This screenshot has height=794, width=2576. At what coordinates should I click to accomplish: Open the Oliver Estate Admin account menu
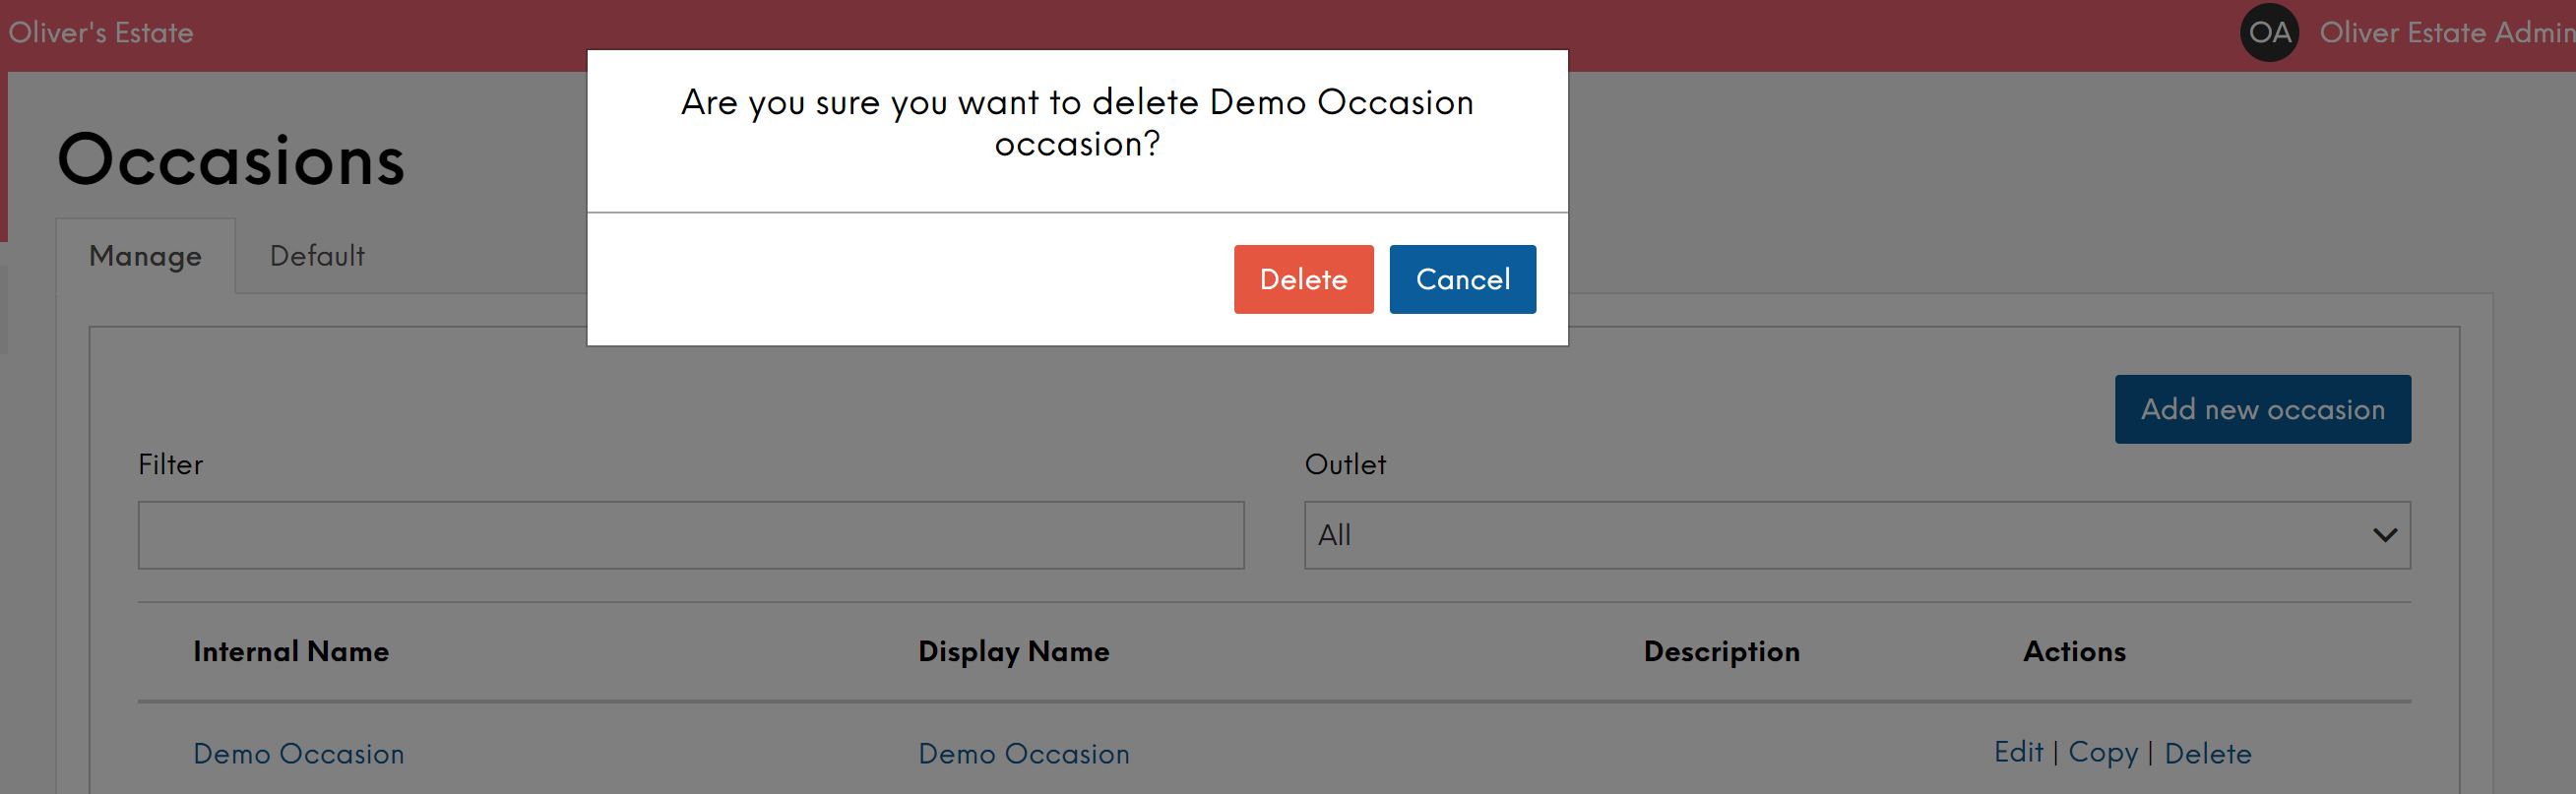point(2446,33)
